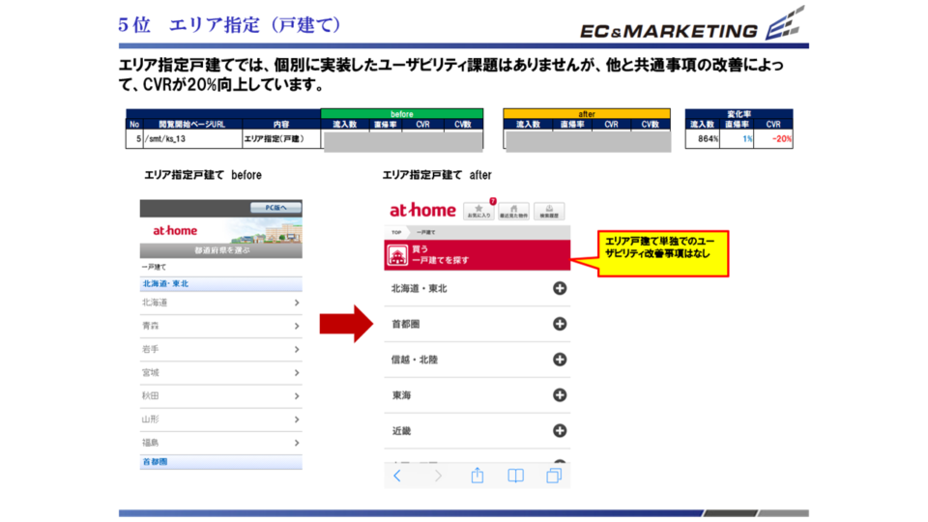Open the Safari tabs switcher icon

coord(554,476)
